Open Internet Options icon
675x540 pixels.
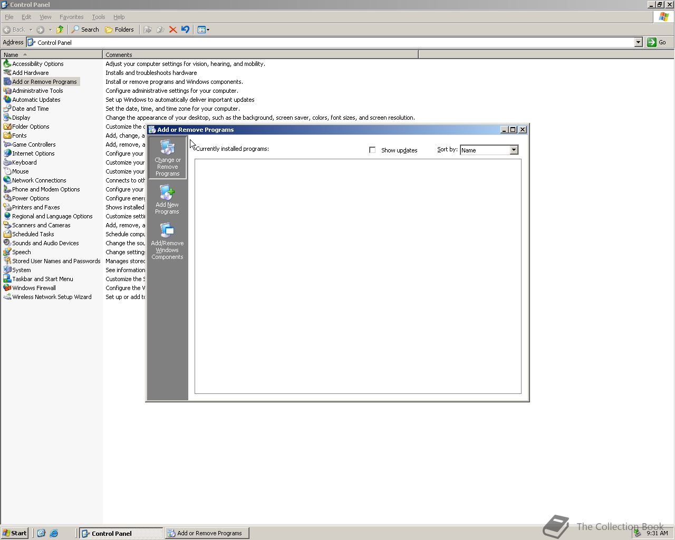pyautogui.click(x=7, y=153)
